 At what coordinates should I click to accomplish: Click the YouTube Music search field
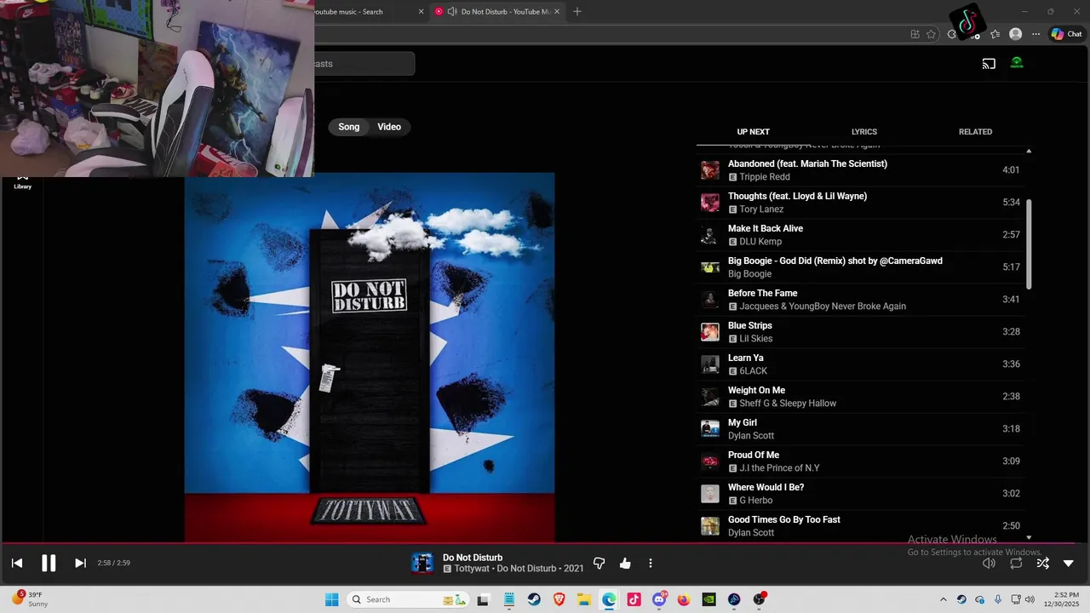[364, 64]
